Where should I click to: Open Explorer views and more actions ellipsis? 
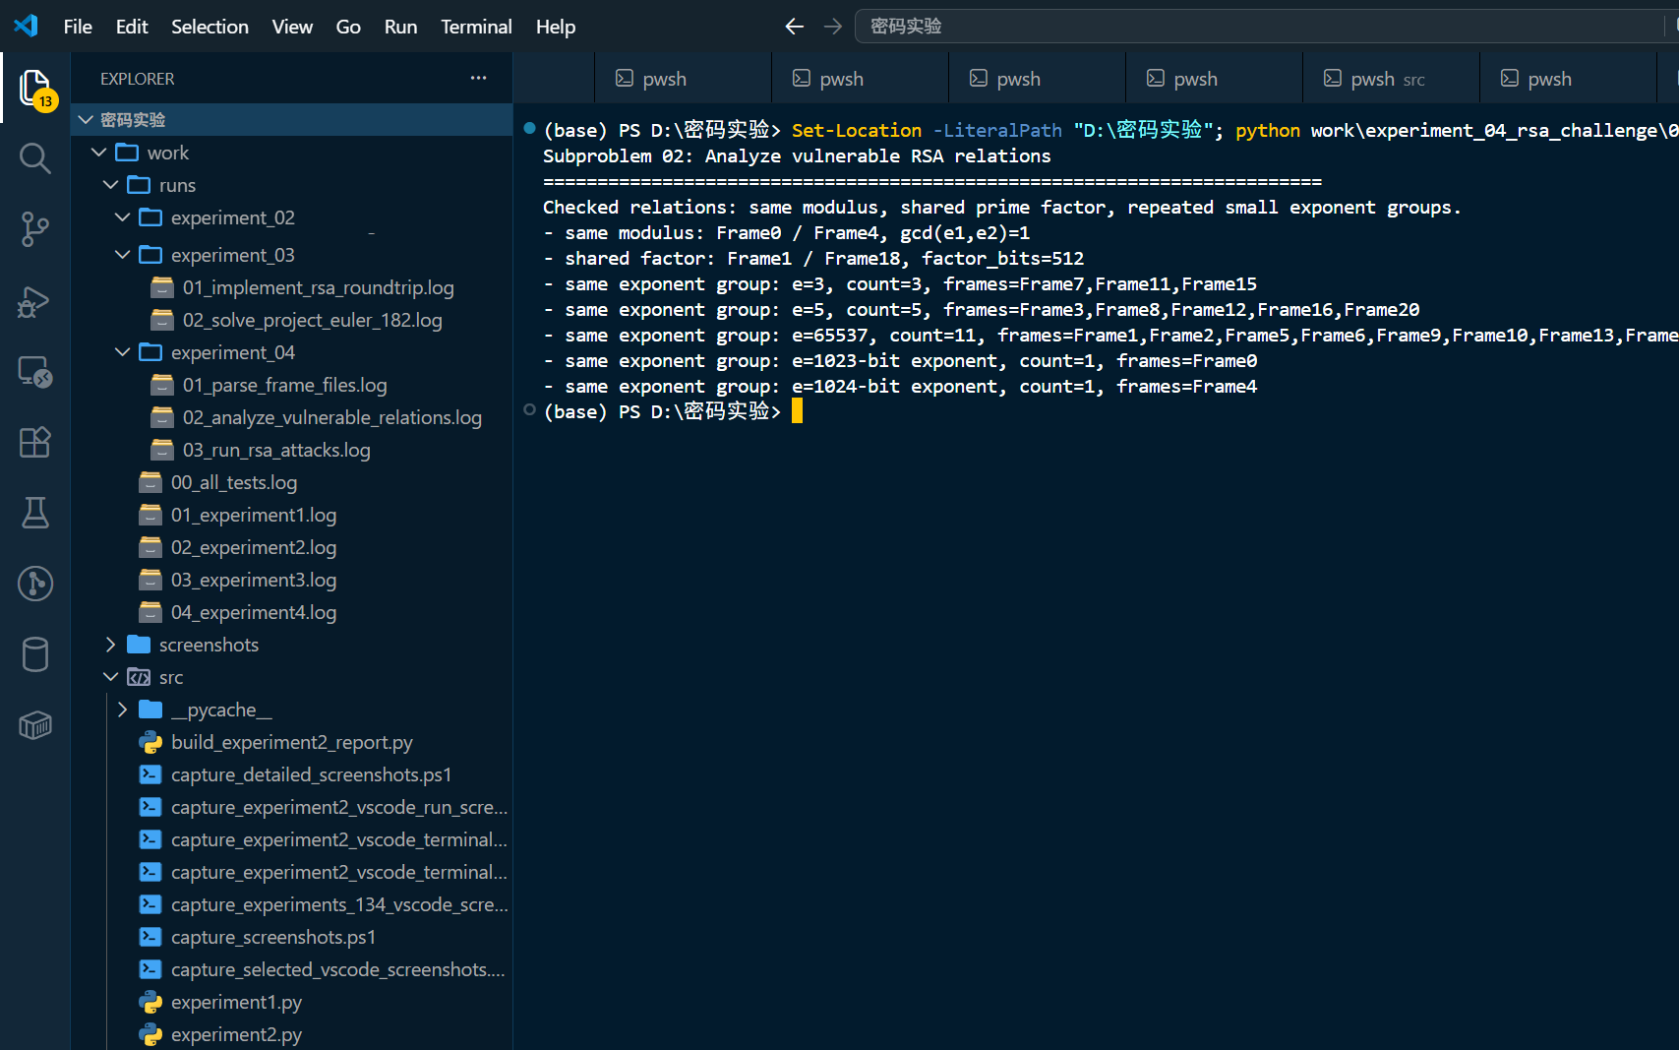tap(479, 78)
